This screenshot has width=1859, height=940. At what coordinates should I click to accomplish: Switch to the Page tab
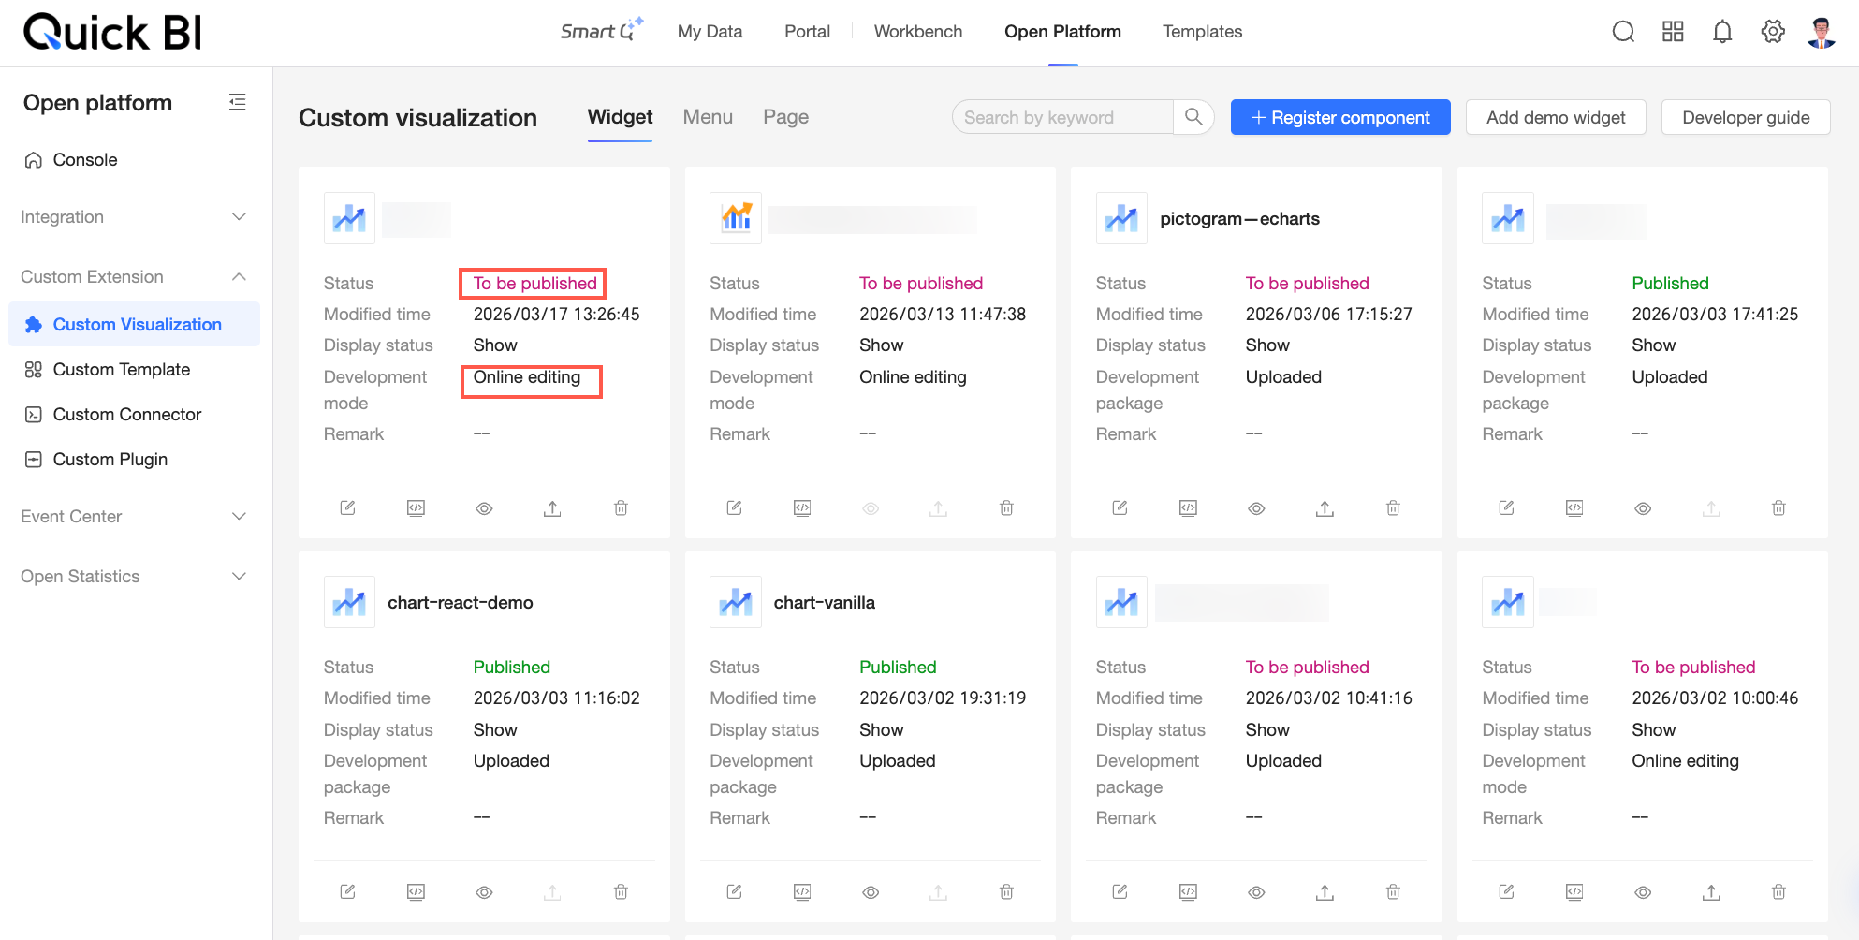785,117
